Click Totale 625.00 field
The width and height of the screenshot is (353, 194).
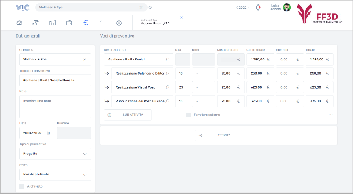click(319, 87)
